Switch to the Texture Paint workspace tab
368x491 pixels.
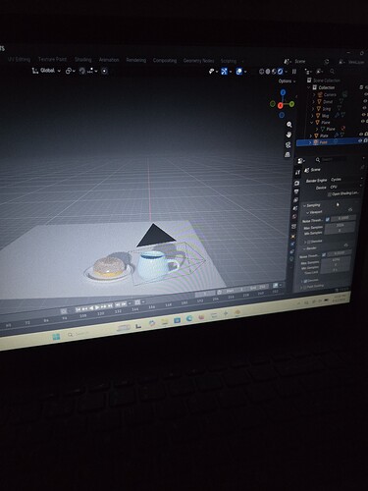pos(52,59)
